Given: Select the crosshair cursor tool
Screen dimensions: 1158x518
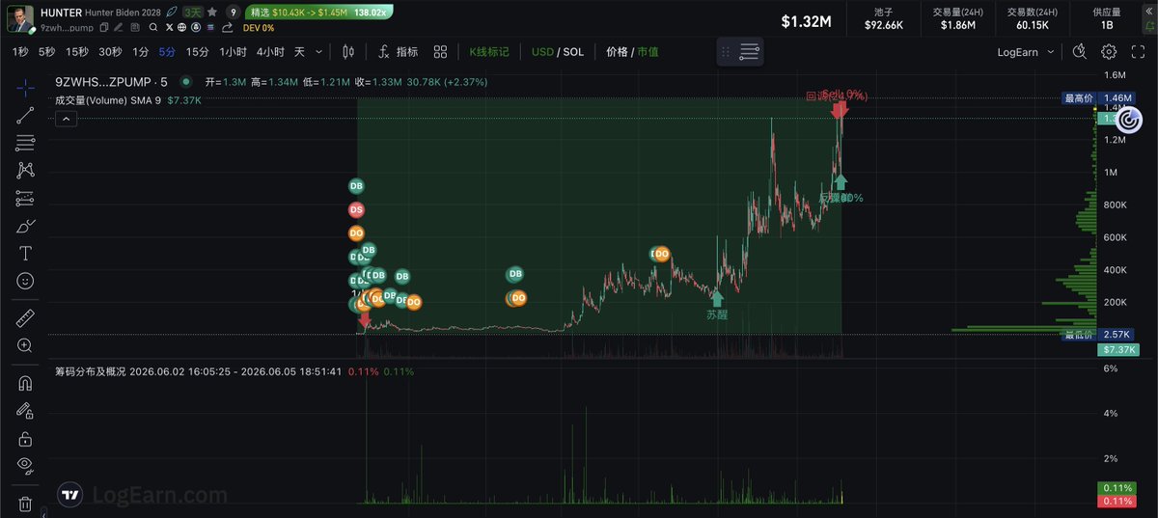Looking at the screenshot, I should coord(25,88).
